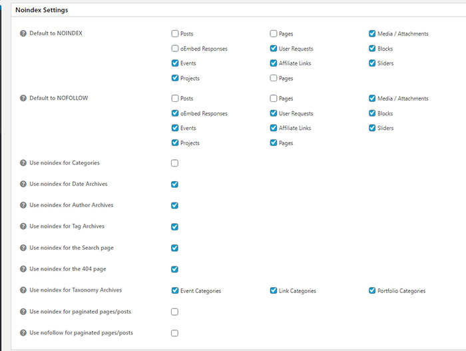Enable nofollow for paginated pages/posts
Screen dimensions: 466x351
click(x=174, y=333)
